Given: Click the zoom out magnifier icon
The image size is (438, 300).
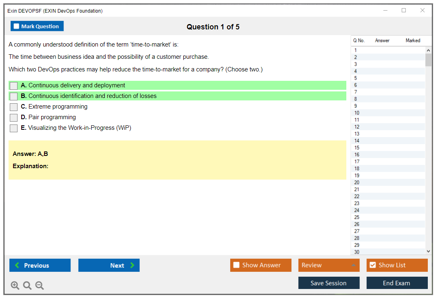Looking at the screenshot, I should click(40, 286).
